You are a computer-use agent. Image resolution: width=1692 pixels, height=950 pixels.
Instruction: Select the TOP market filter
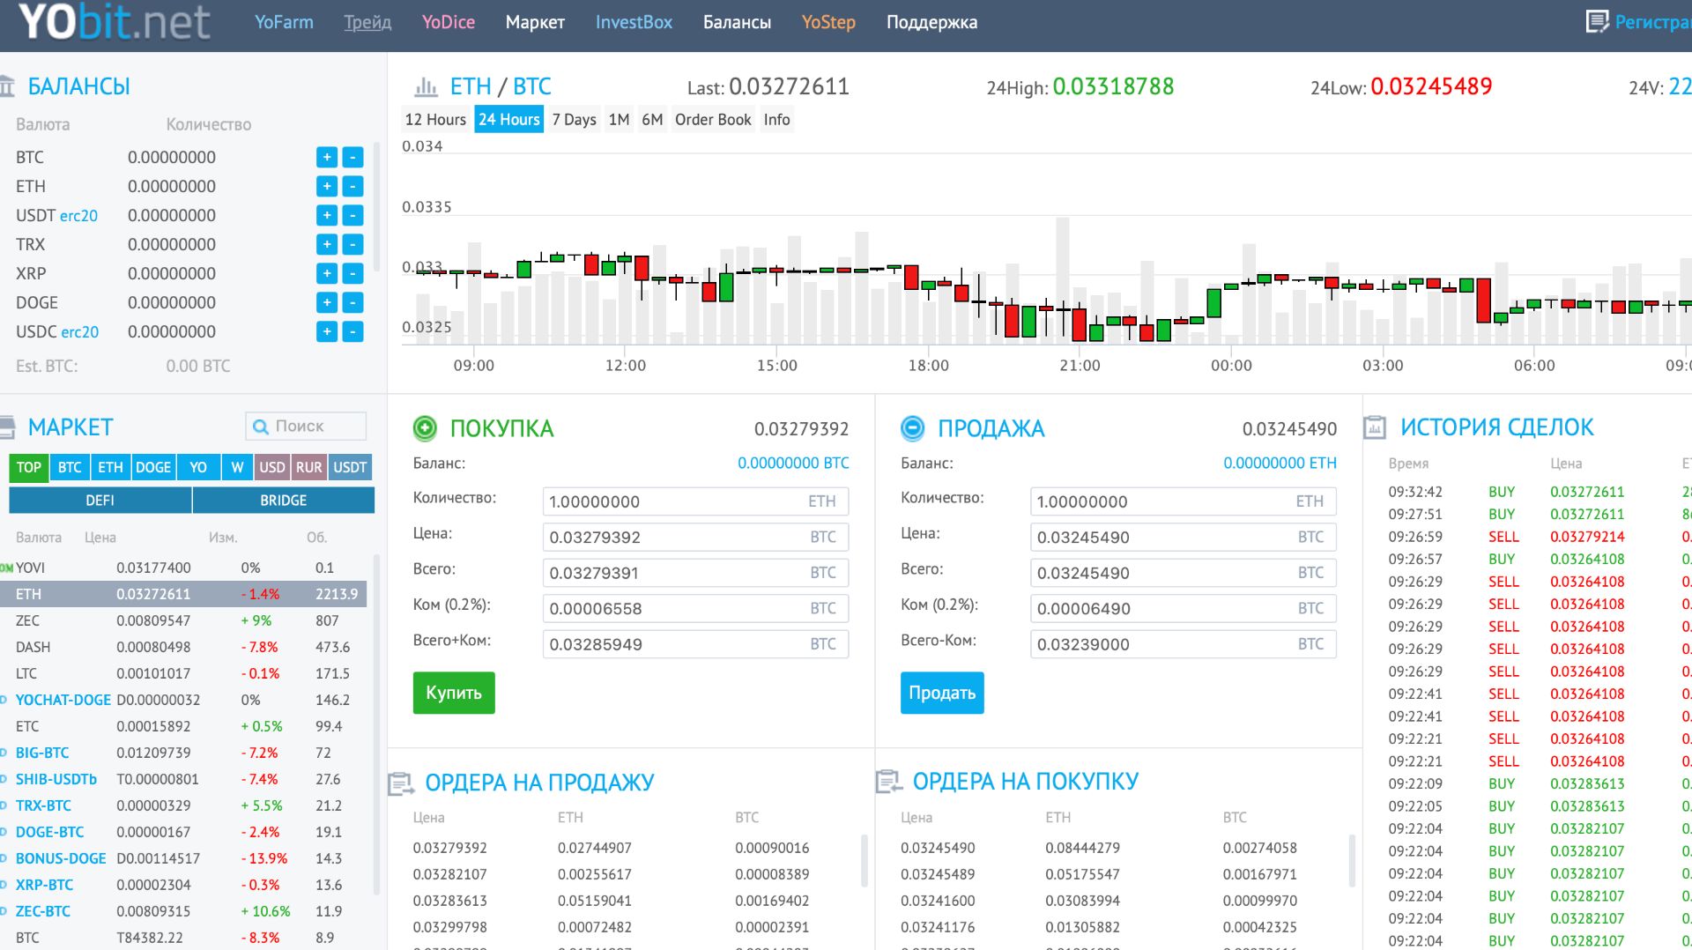[x=29, y=467]
